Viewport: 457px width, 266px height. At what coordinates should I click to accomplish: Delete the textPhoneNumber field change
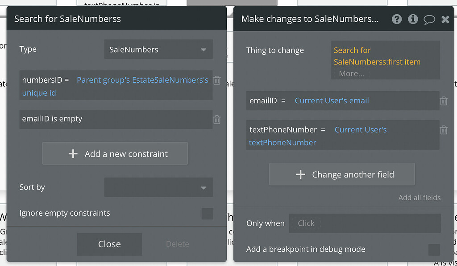(x=444, y=130)
